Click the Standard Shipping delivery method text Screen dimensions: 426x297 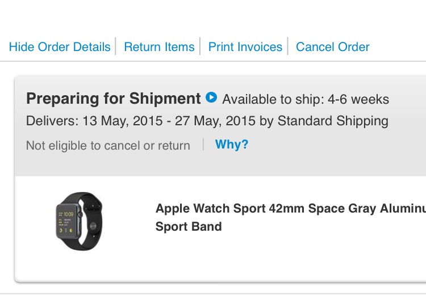[333, 121]
